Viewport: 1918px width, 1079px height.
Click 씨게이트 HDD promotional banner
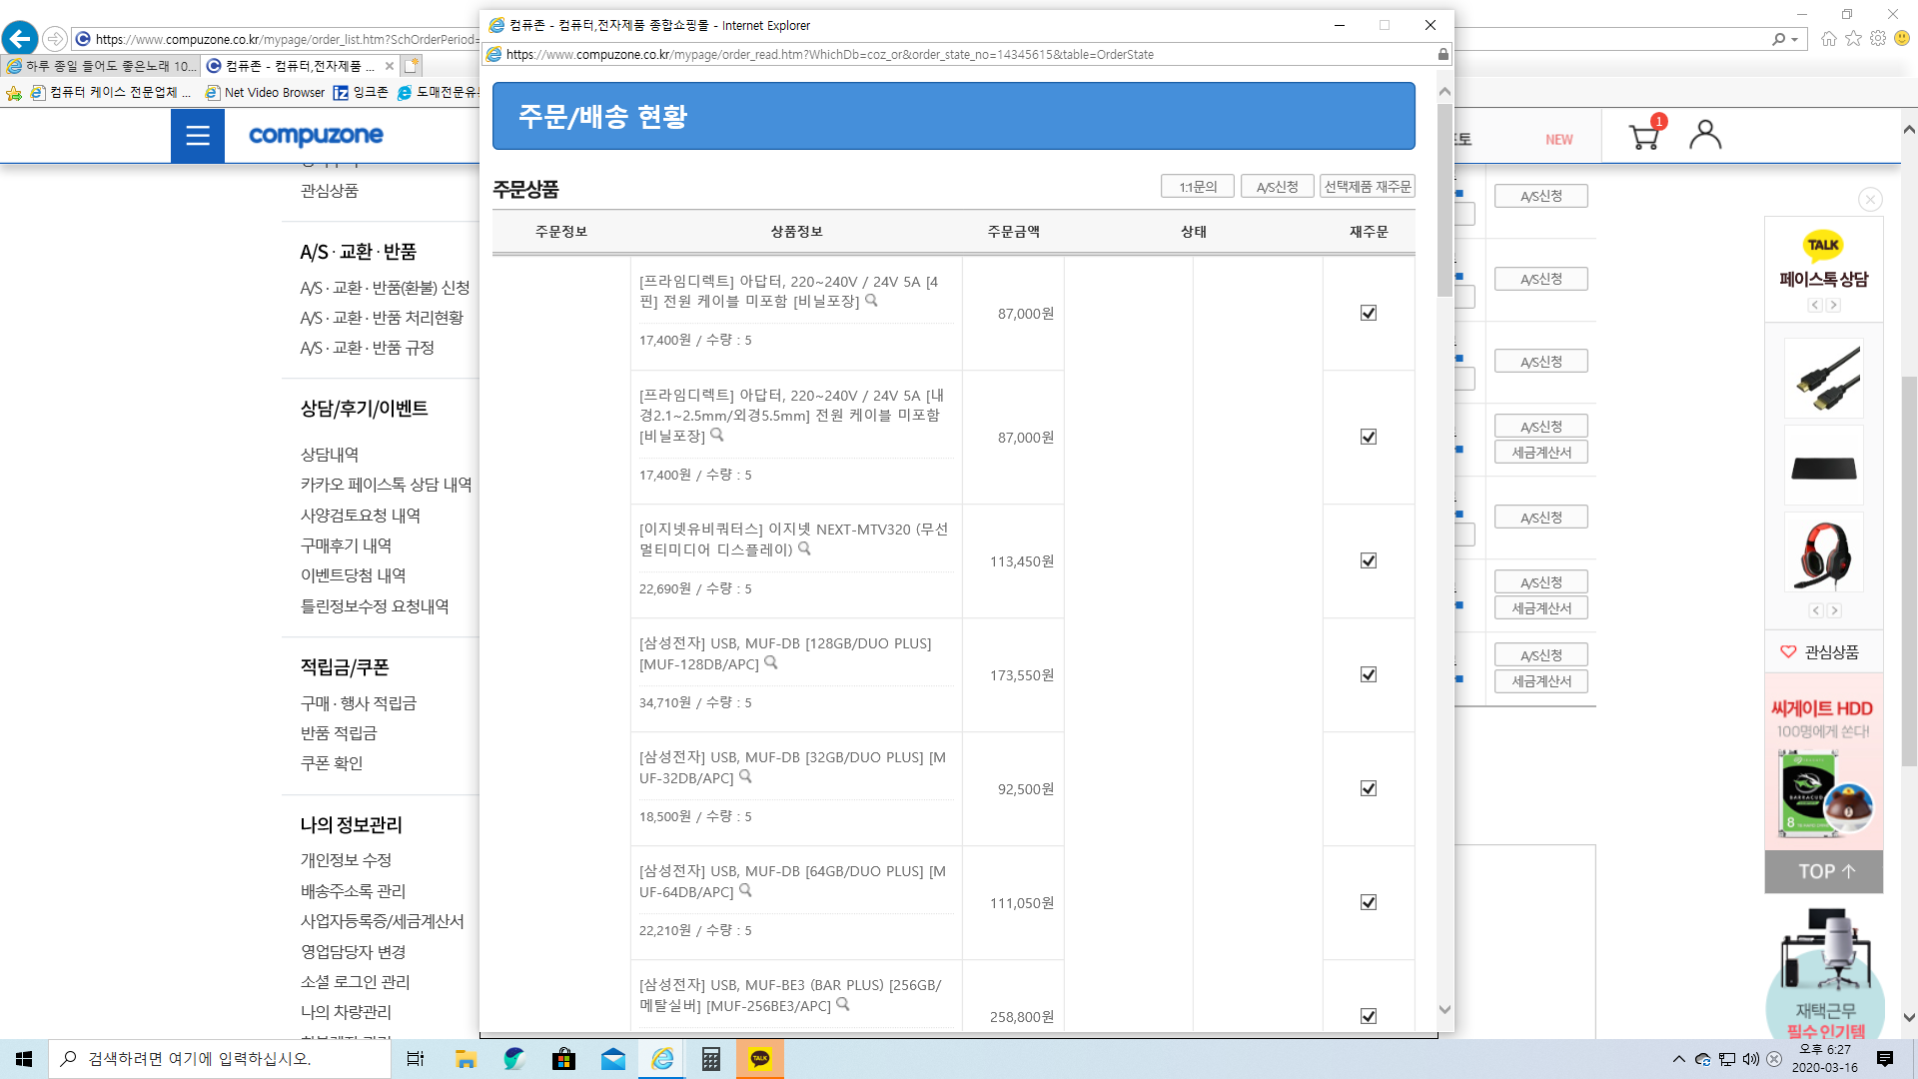point(1824,762)
